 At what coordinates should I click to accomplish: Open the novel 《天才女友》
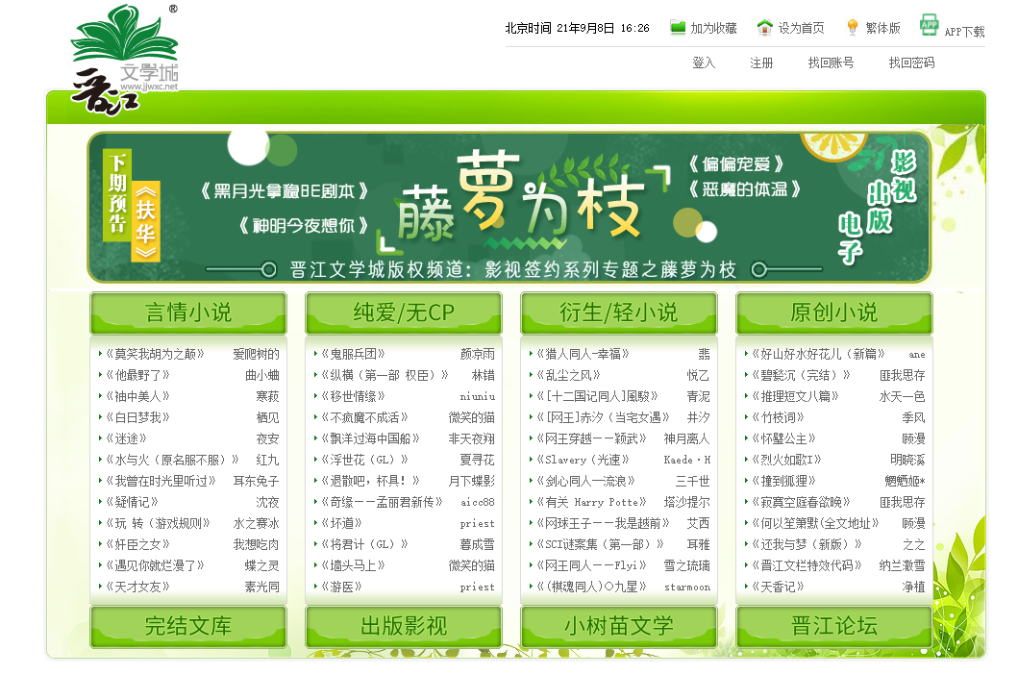(137, 587)
